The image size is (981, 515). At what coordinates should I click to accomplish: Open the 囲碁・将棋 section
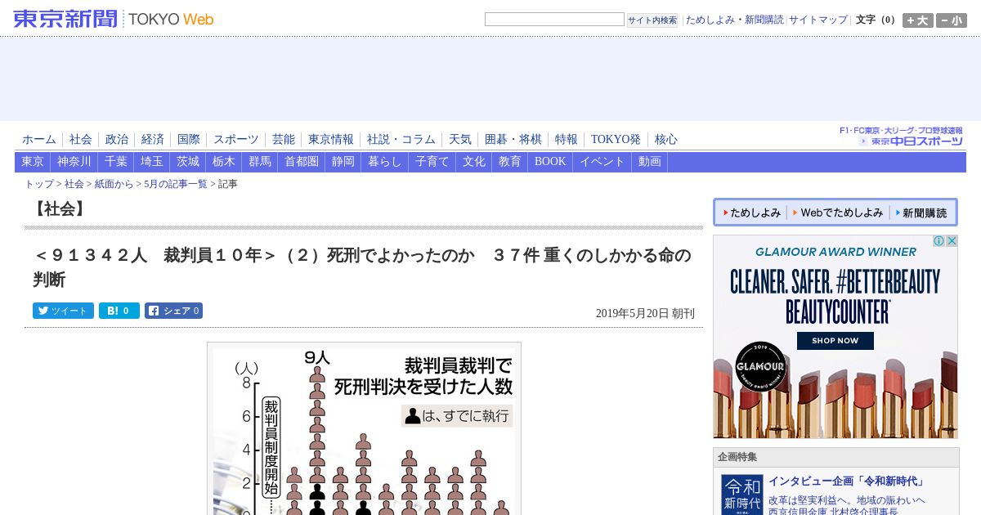pos(513,140)
